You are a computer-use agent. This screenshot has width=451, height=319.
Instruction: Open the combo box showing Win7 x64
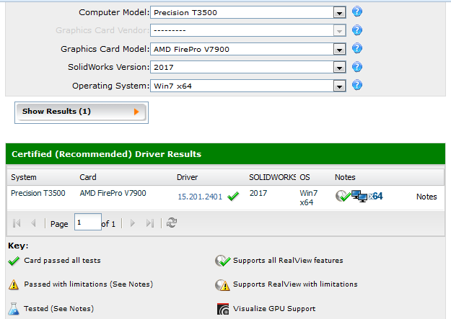[x=248, y=86]
